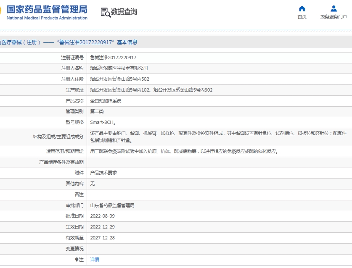Screen dimensions: 352x268
Task: Select product name 全自动加样系统
Action: tap(106, 101)
